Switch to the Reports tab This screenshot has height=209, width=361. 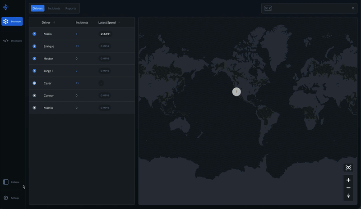tap(70, 8)
